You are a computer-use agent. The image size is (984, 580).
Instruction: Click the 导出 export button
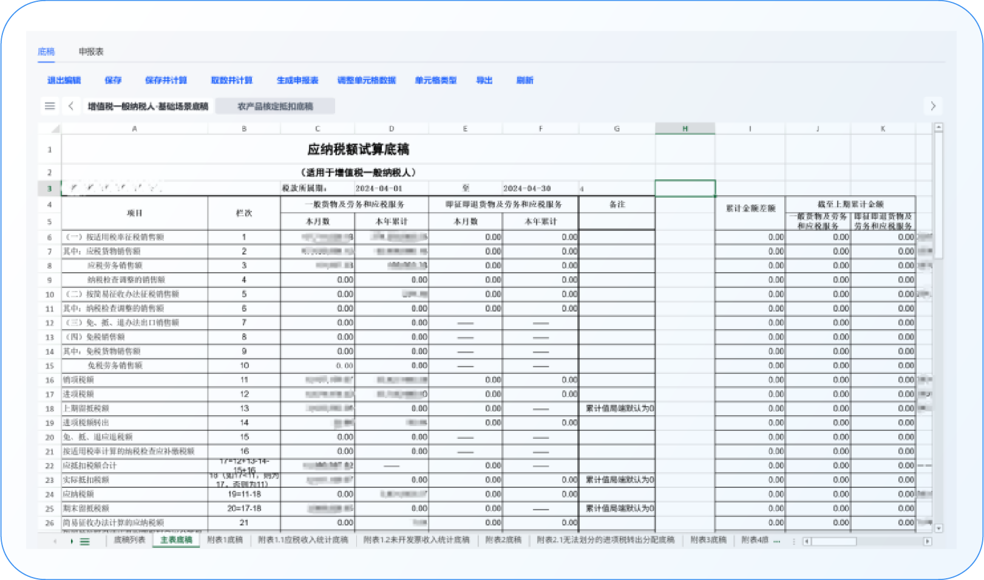pos(484,80)
